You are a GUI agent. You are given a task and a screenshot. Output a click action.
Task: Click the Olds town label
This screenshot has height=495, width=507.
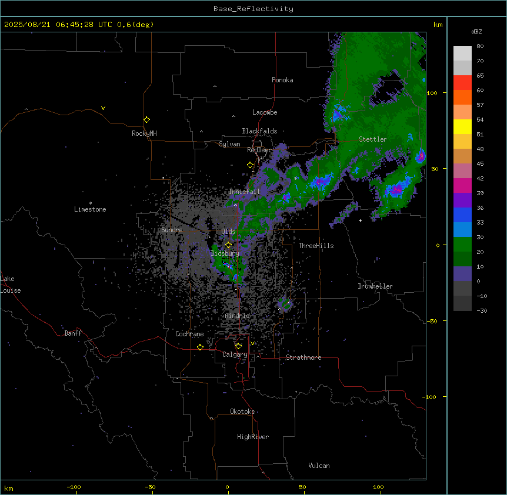click(x=228, y=232)
